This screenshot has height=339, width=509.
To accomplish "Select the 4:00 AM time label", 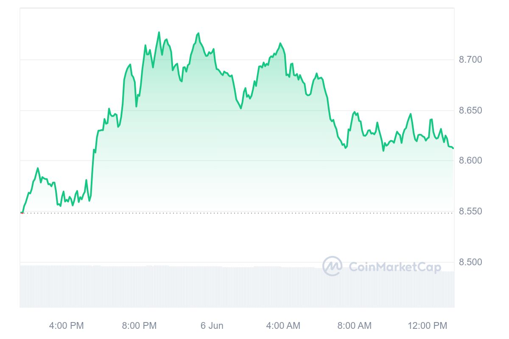I will coord(283,326).
